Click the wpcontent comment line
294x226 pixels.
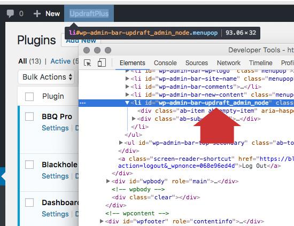137,213
